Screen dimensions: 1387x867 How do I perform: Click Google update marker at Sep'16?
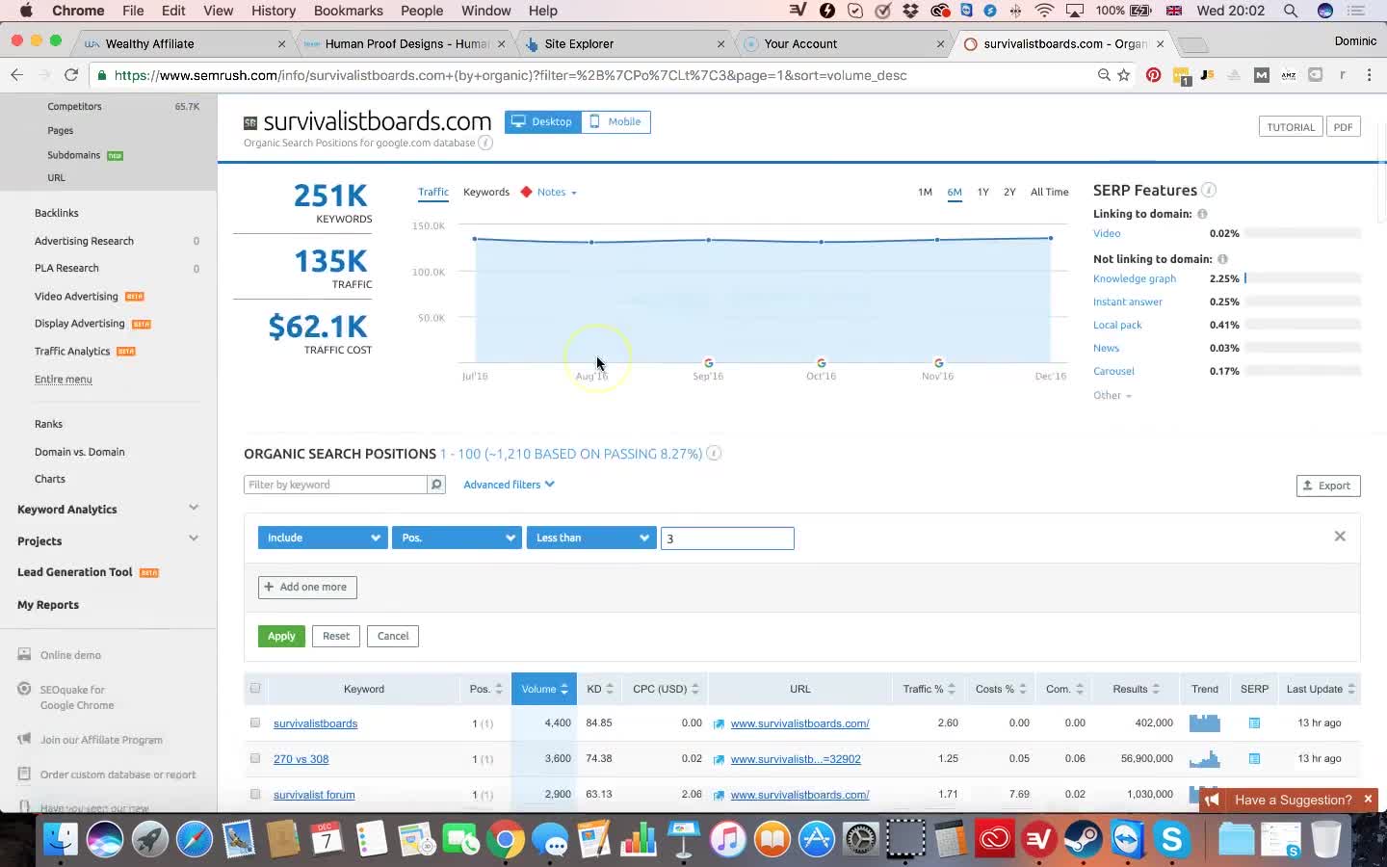pyautogui.click(x=708, y=363)
